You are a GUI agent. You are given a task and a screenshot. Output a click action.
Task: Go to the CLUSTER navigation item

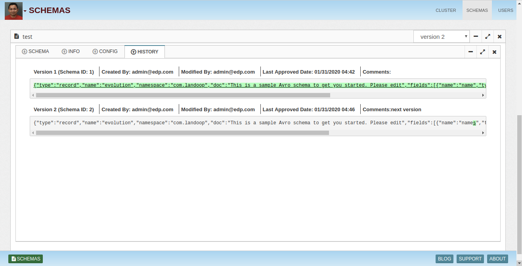446,10
